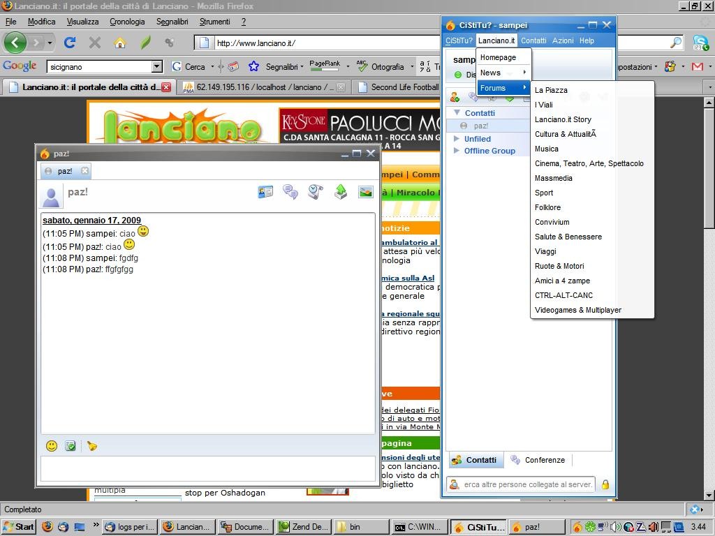Expand the Unfiled group
Viewport: 715px width, 536px height.
[x=457, y=139]
